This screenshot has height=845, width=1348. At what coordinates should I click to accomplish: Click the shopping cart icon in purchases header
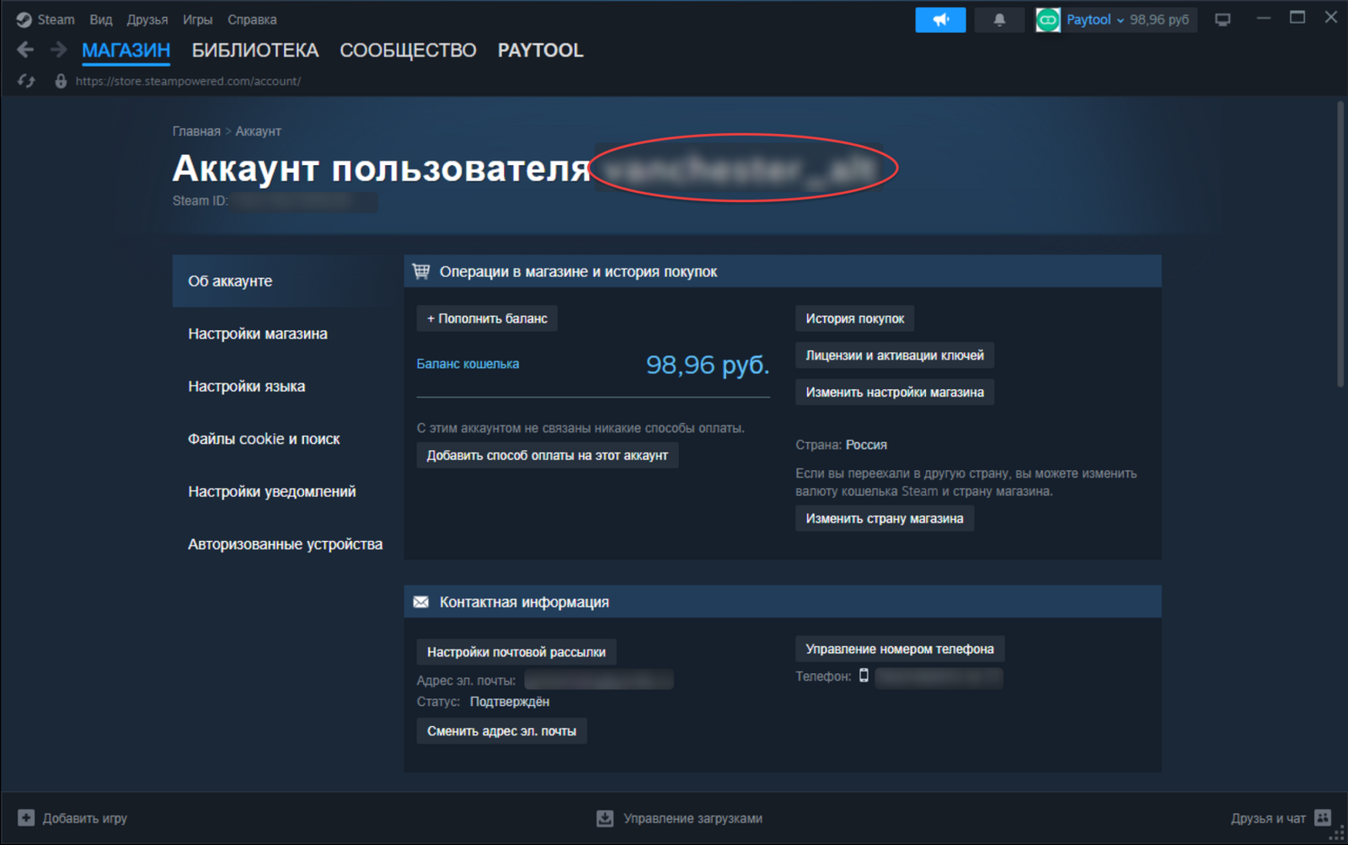click(421, 271)
